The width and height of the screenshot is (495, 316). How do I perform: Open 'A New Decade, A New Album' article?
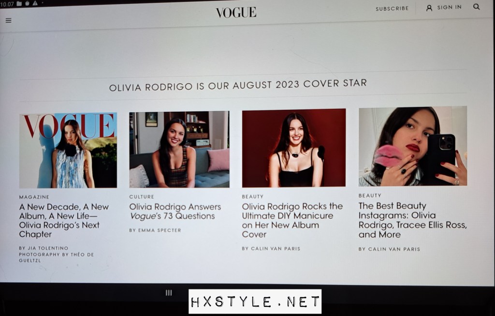coord(64,221)
